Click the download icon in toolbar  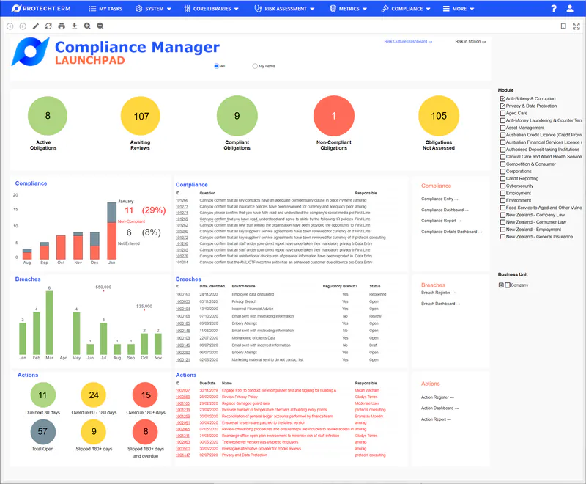(x=74, y=26)
